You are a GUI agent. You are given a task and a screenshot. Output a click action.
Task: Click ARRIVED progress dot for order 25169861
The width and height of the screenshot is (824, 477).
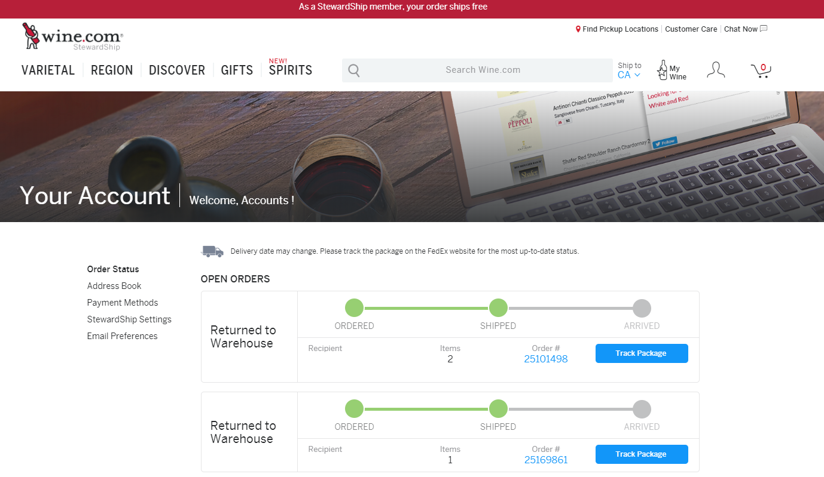642,409
